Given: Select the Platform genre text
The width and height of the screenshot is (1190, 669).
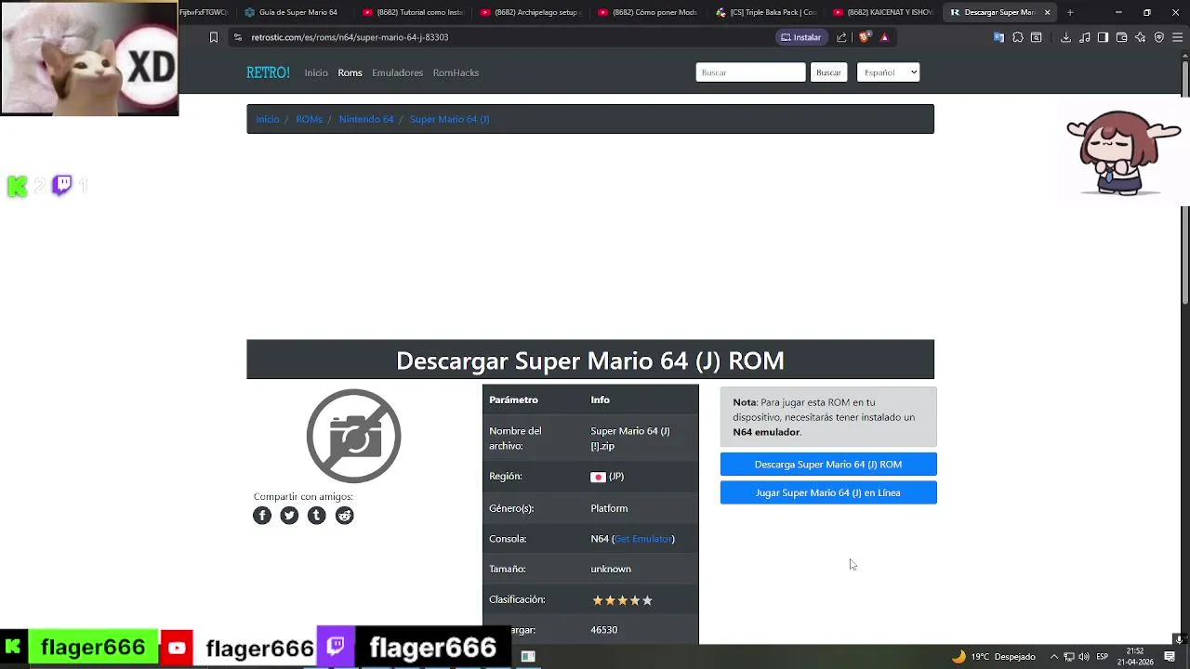Looking at the screenshot, I should 609,508.
